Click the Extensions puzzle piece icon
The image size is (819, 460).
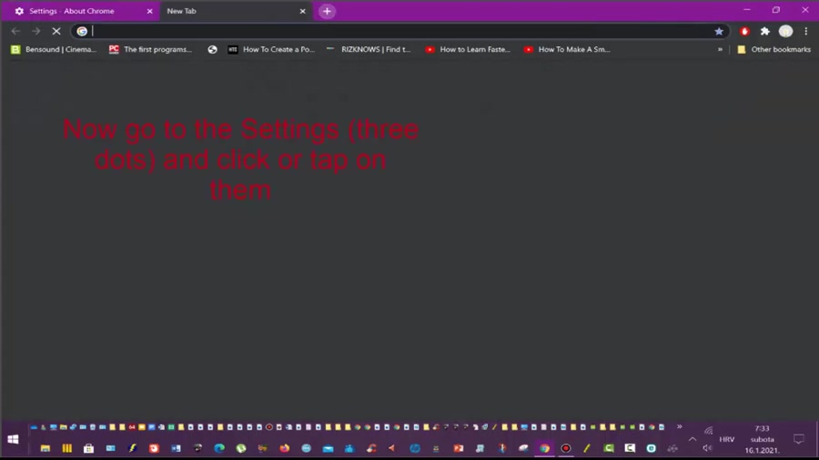(765, 31)
